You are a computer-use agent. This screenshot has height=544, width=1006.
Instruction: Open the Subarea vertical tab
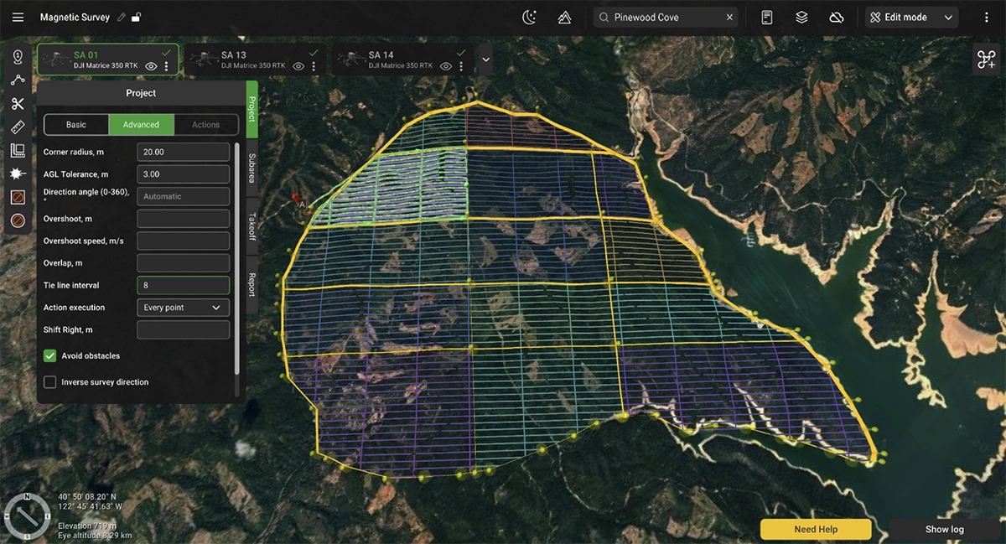coord(252,168)
